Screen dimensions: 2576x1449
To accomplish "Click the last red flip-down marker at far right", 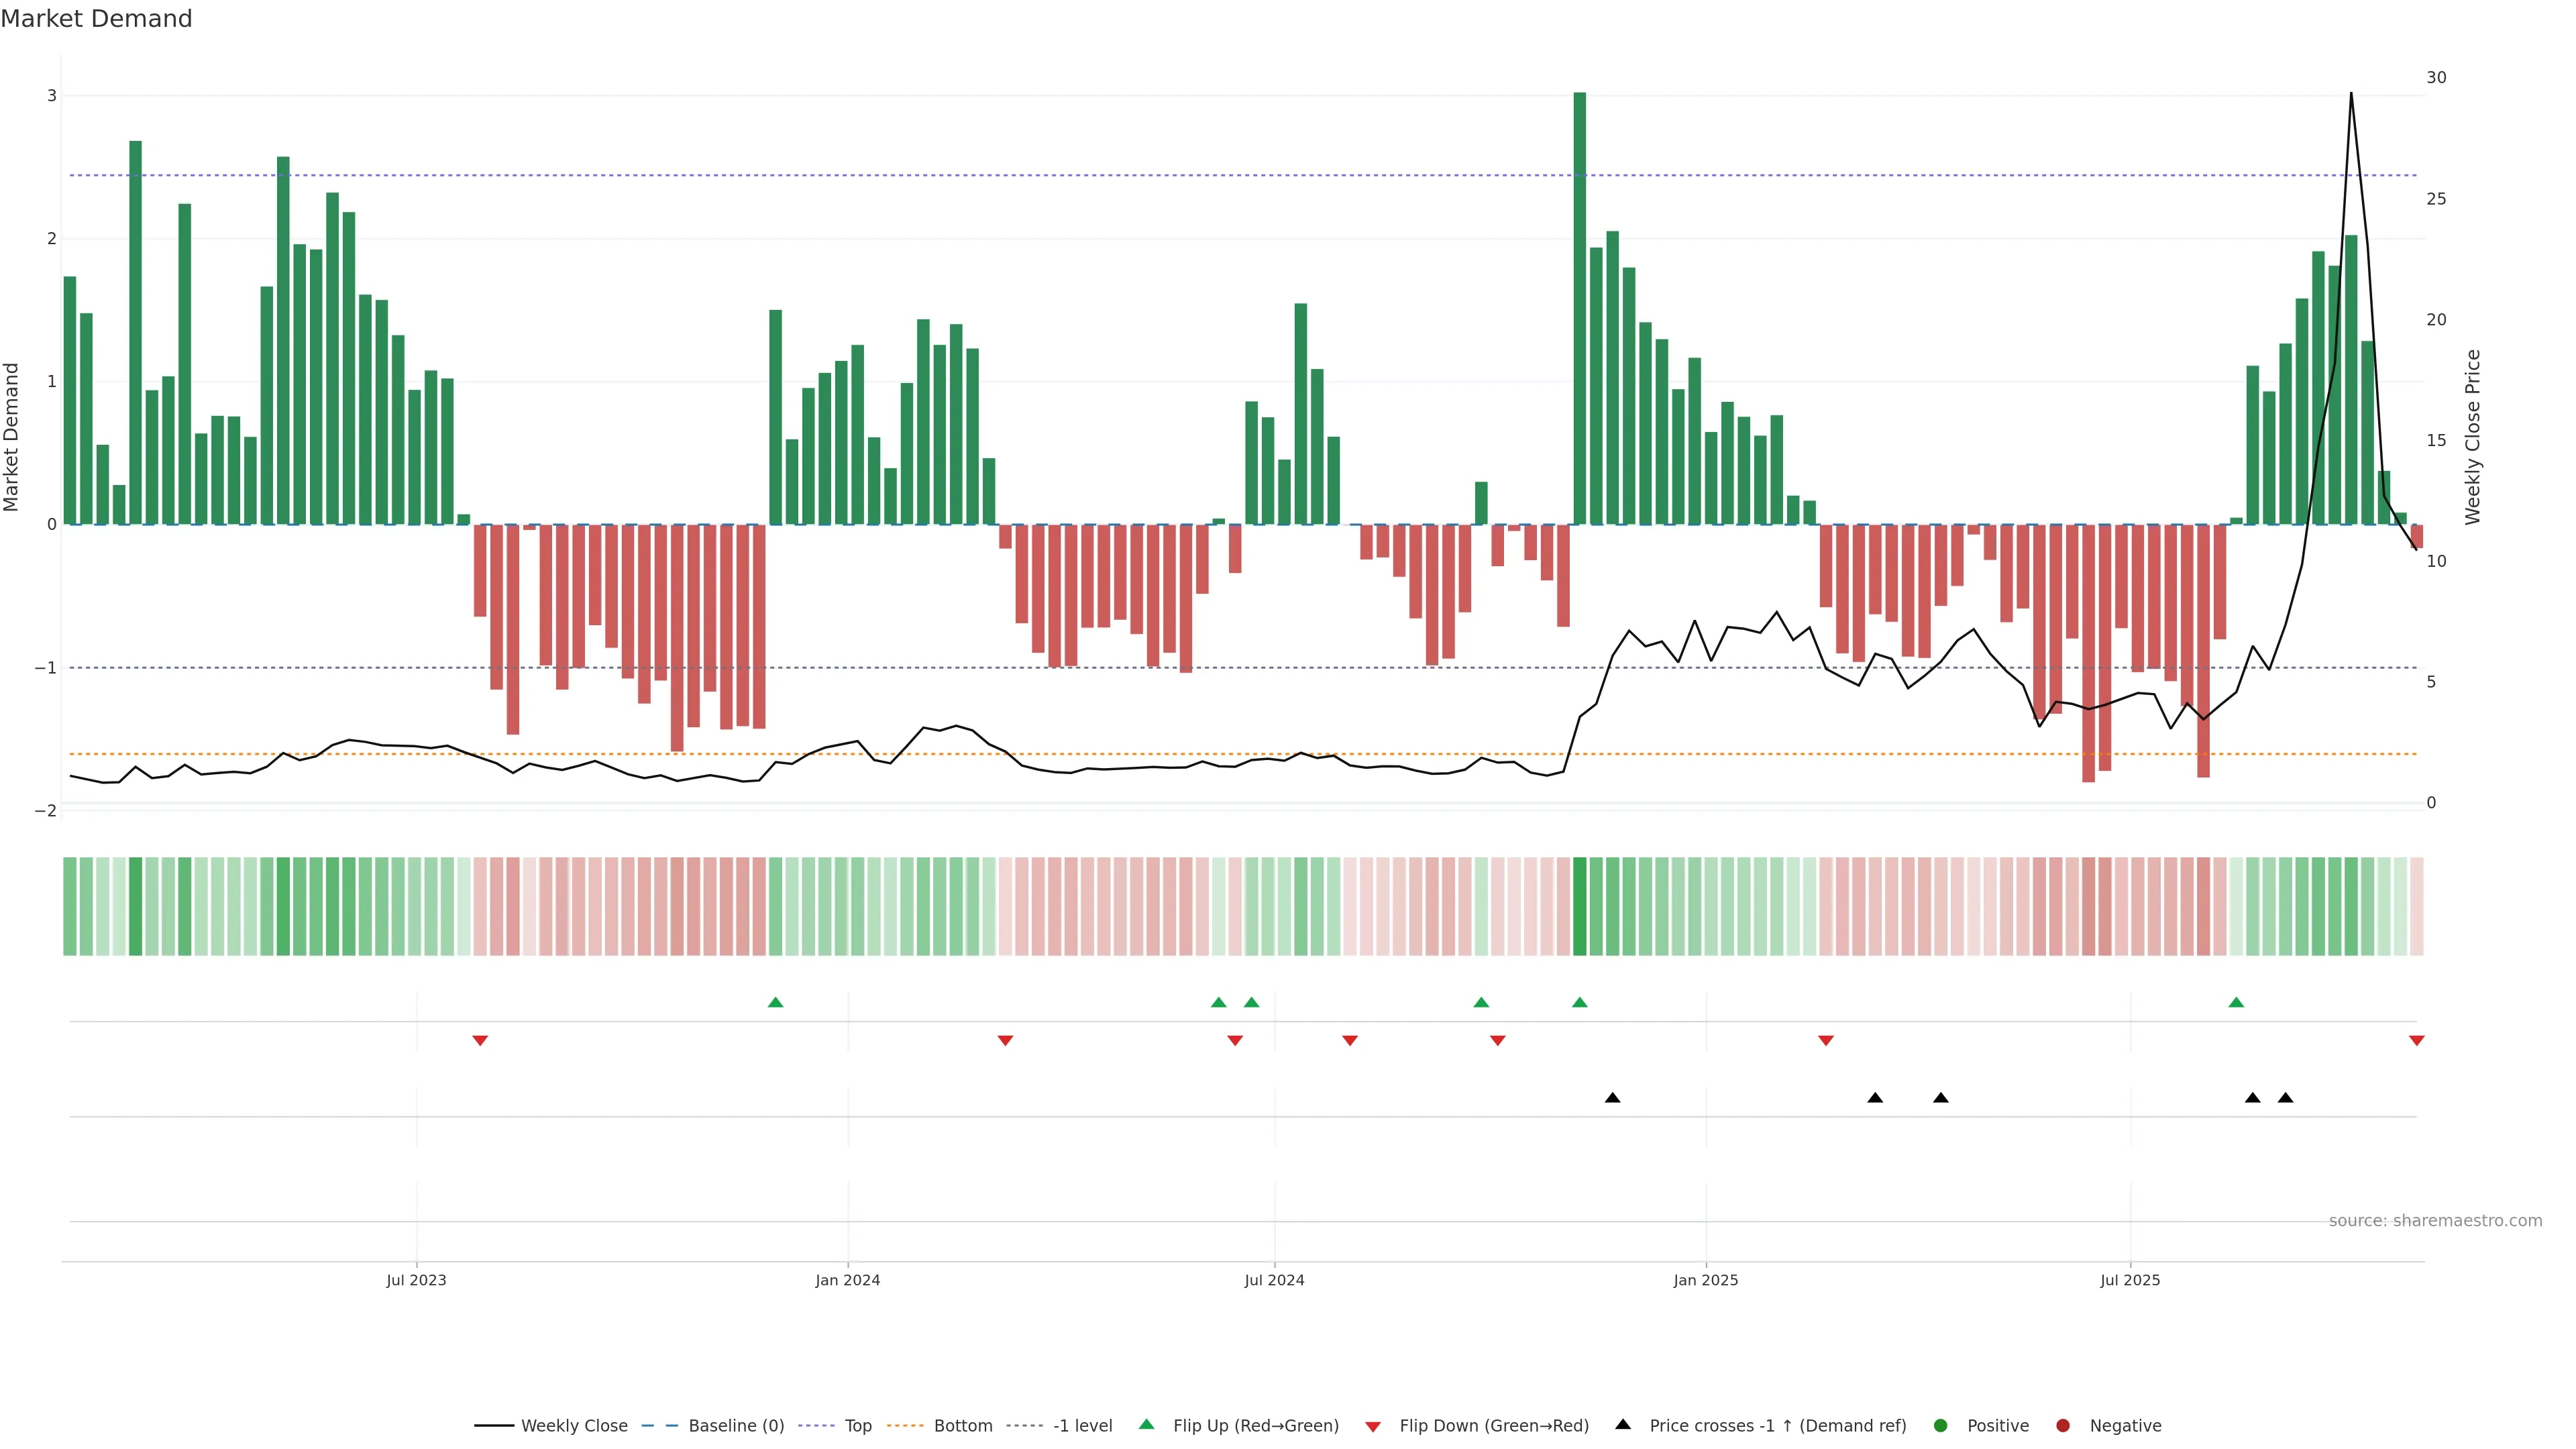I will [x=2416, y=1041].
